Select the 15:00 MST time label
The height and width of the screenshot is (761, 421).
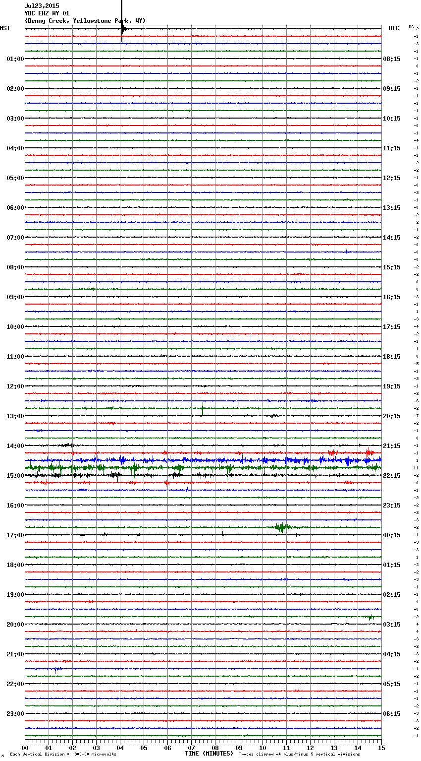coord(15,476)
